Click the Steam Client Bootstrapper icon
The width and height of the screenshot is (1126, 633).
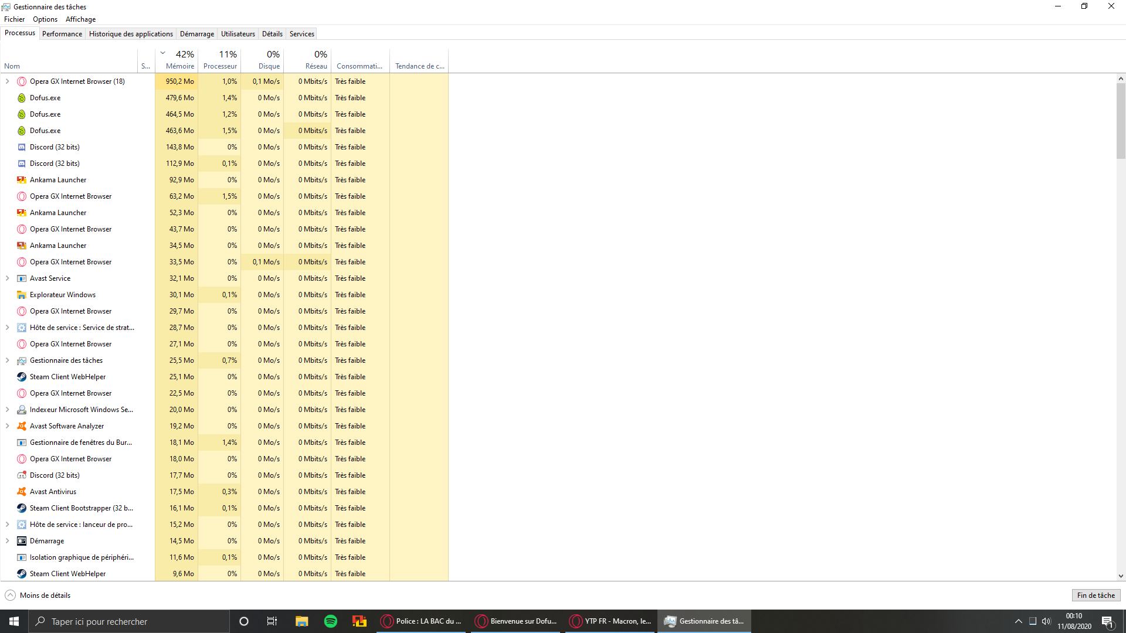click(x=22, y=508)
